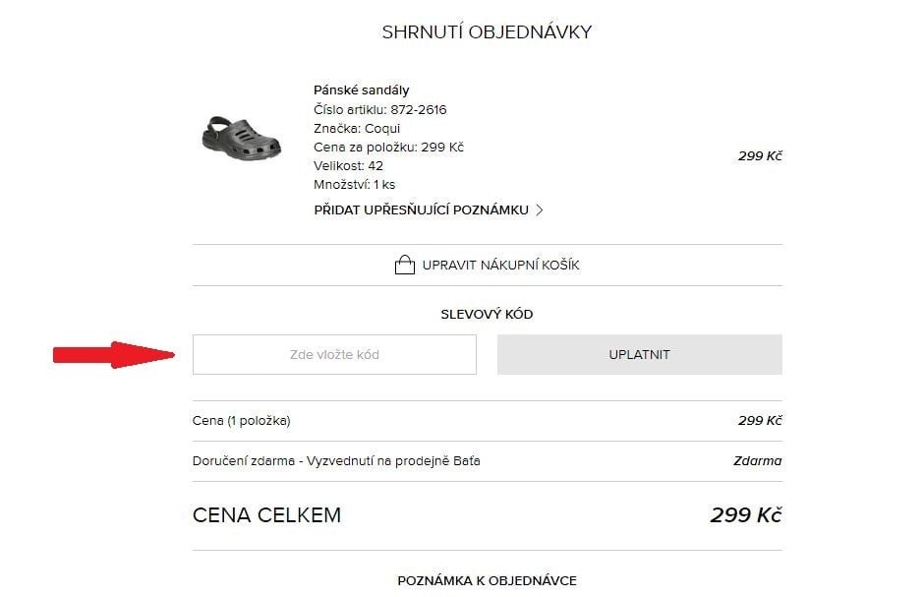Click the 'Množství: 1 ks' quantity line

click(x=354, y=184)
